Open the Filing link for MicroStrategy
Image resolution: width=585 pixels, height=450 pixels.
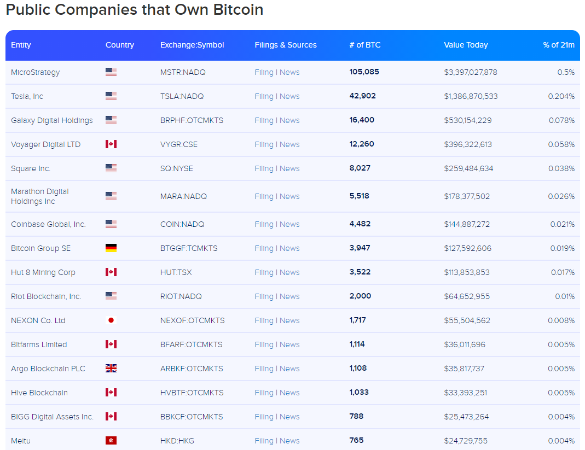[264, 72]
